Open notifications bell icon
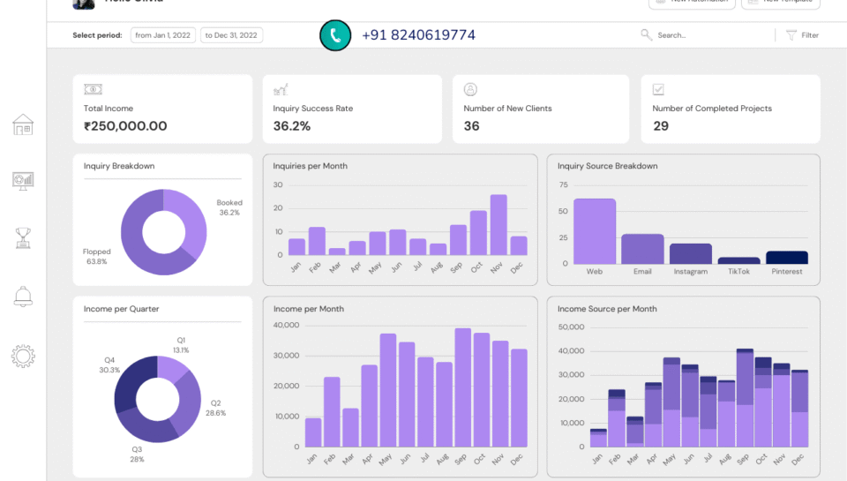 click(x=23, y=297)
